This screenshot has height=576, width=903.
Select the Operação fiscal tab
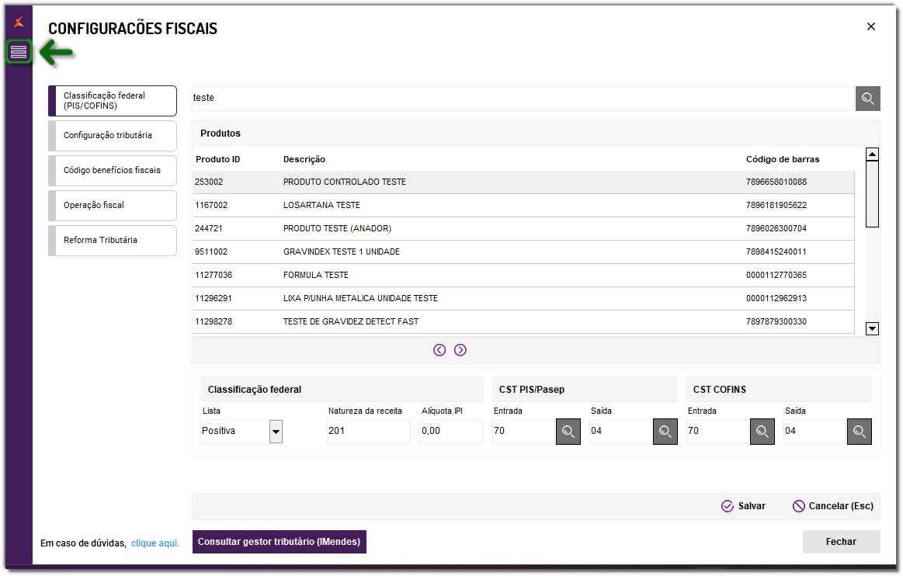click(113, 205)
